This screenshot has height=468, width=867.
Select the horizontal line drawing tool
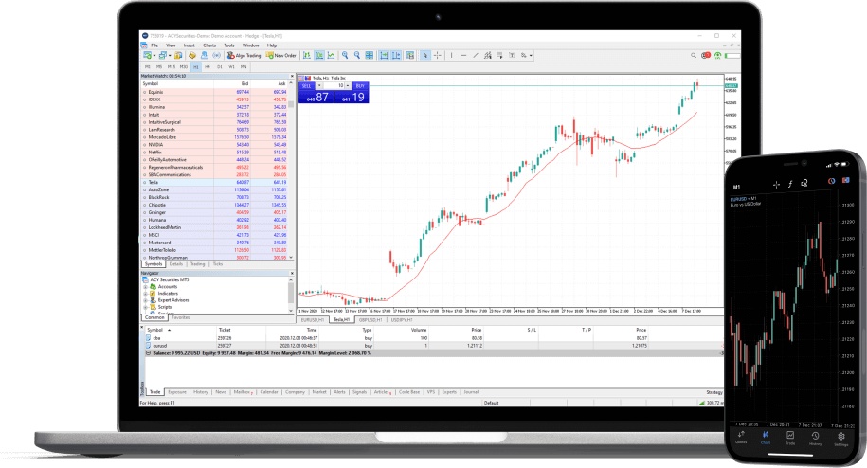click(463, 55)
